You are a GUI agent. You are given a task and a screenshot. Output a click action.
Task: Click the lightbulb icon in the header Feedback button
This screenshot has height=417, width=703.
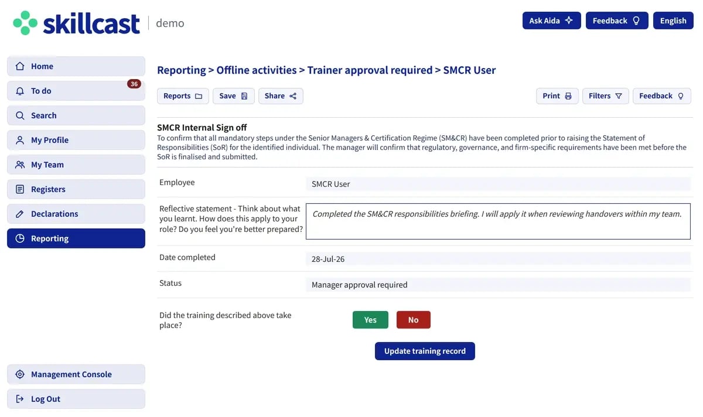(x=636, y=20)
